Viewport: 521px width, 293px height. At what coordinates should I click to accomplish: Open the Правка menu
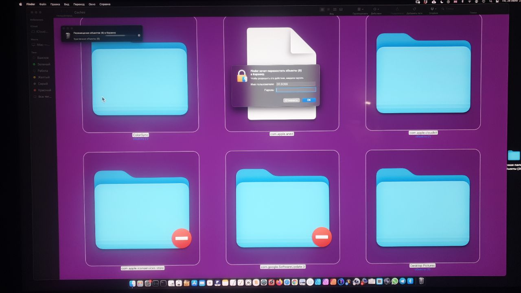55,4
